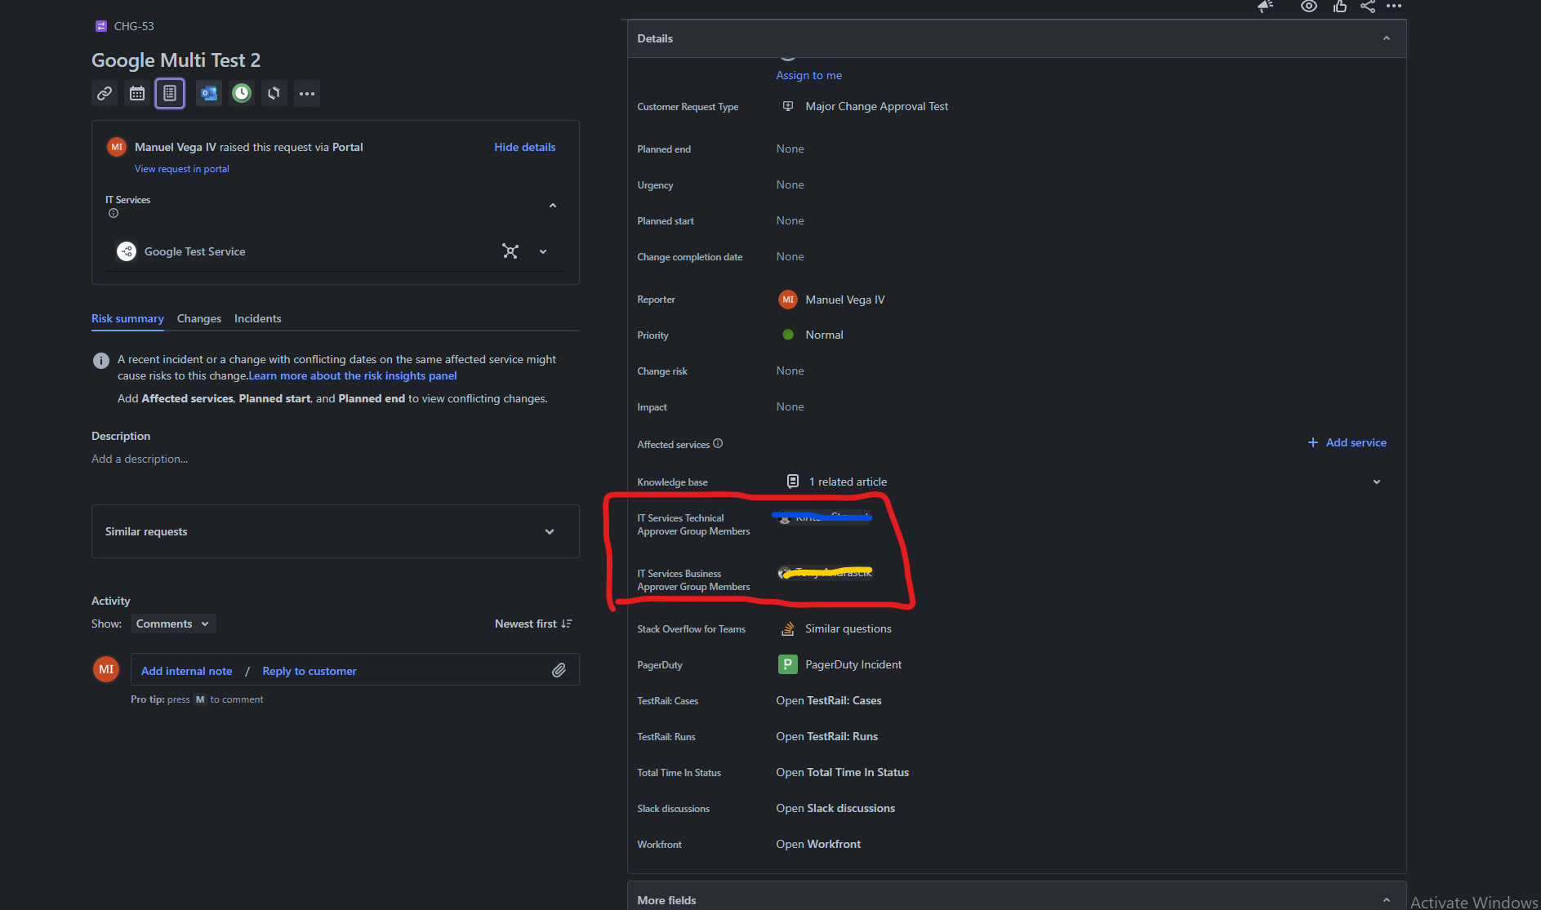The width and height of the screenshot is (1541, 910).
Task: Click the green clock time tracking icon
Action: pyautogui.click(x=242, y=94)
